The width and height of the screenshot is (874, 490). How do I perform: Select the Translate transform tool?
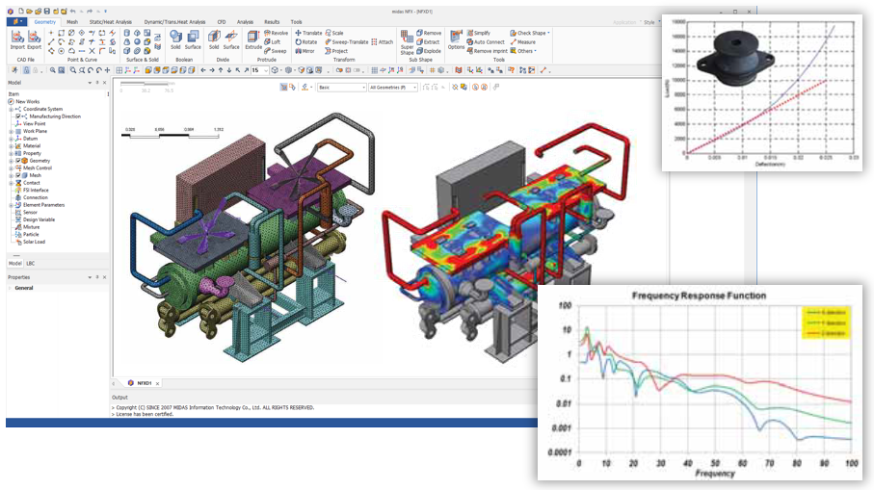click(x=308, y=33)
